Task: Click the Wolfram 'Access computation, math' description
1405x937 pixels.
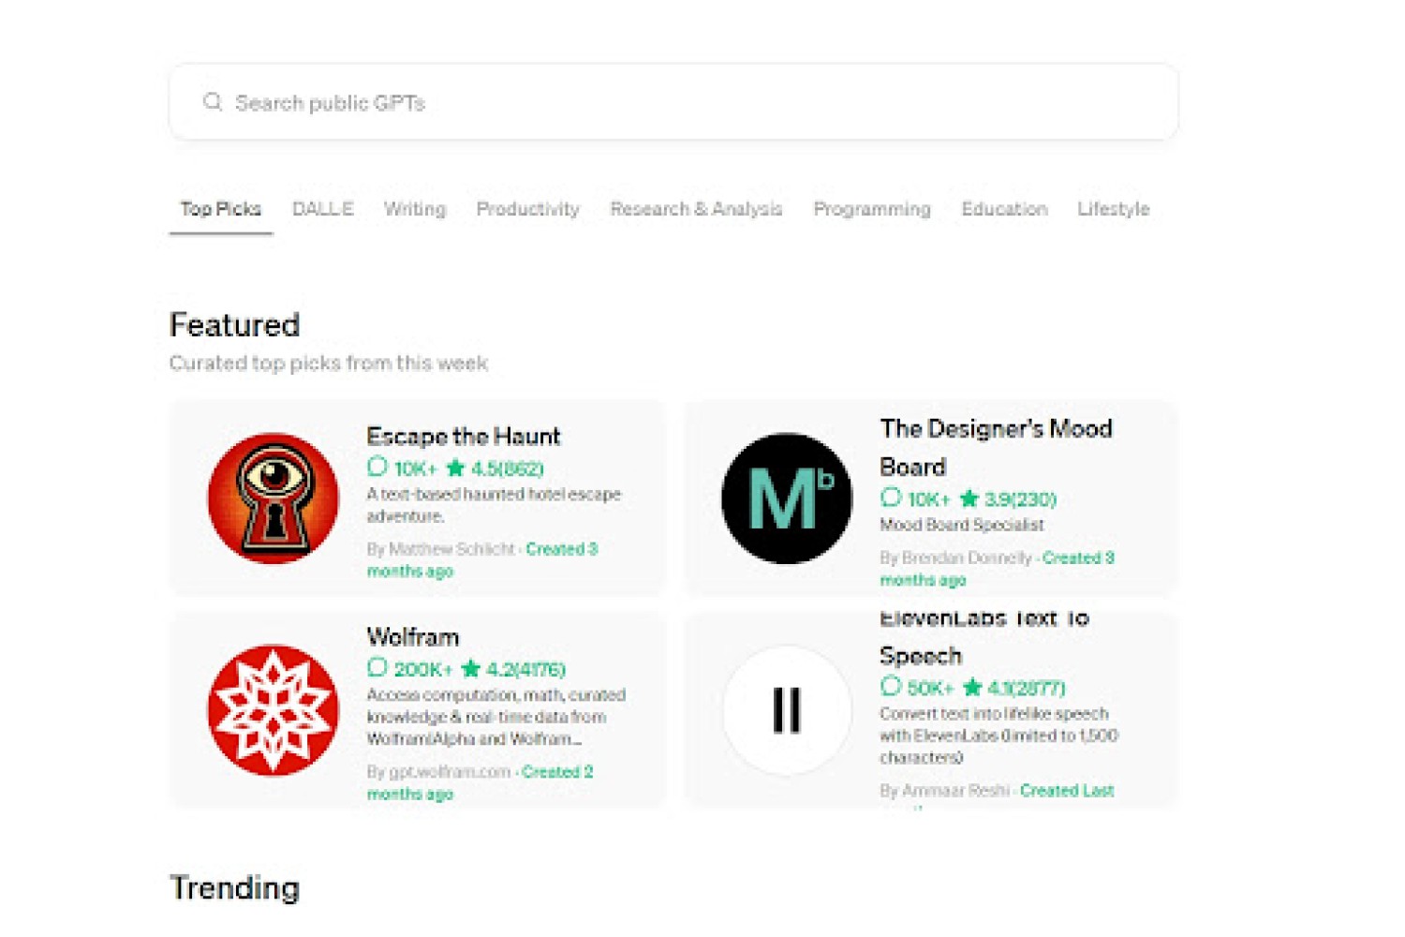Action: [495, 717]
